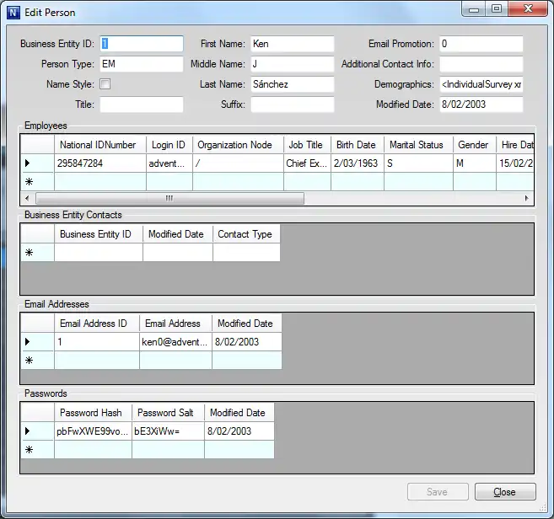Click the Business Entity ID input field
This screenshot has width=554, height=519.
coord(142,44)
